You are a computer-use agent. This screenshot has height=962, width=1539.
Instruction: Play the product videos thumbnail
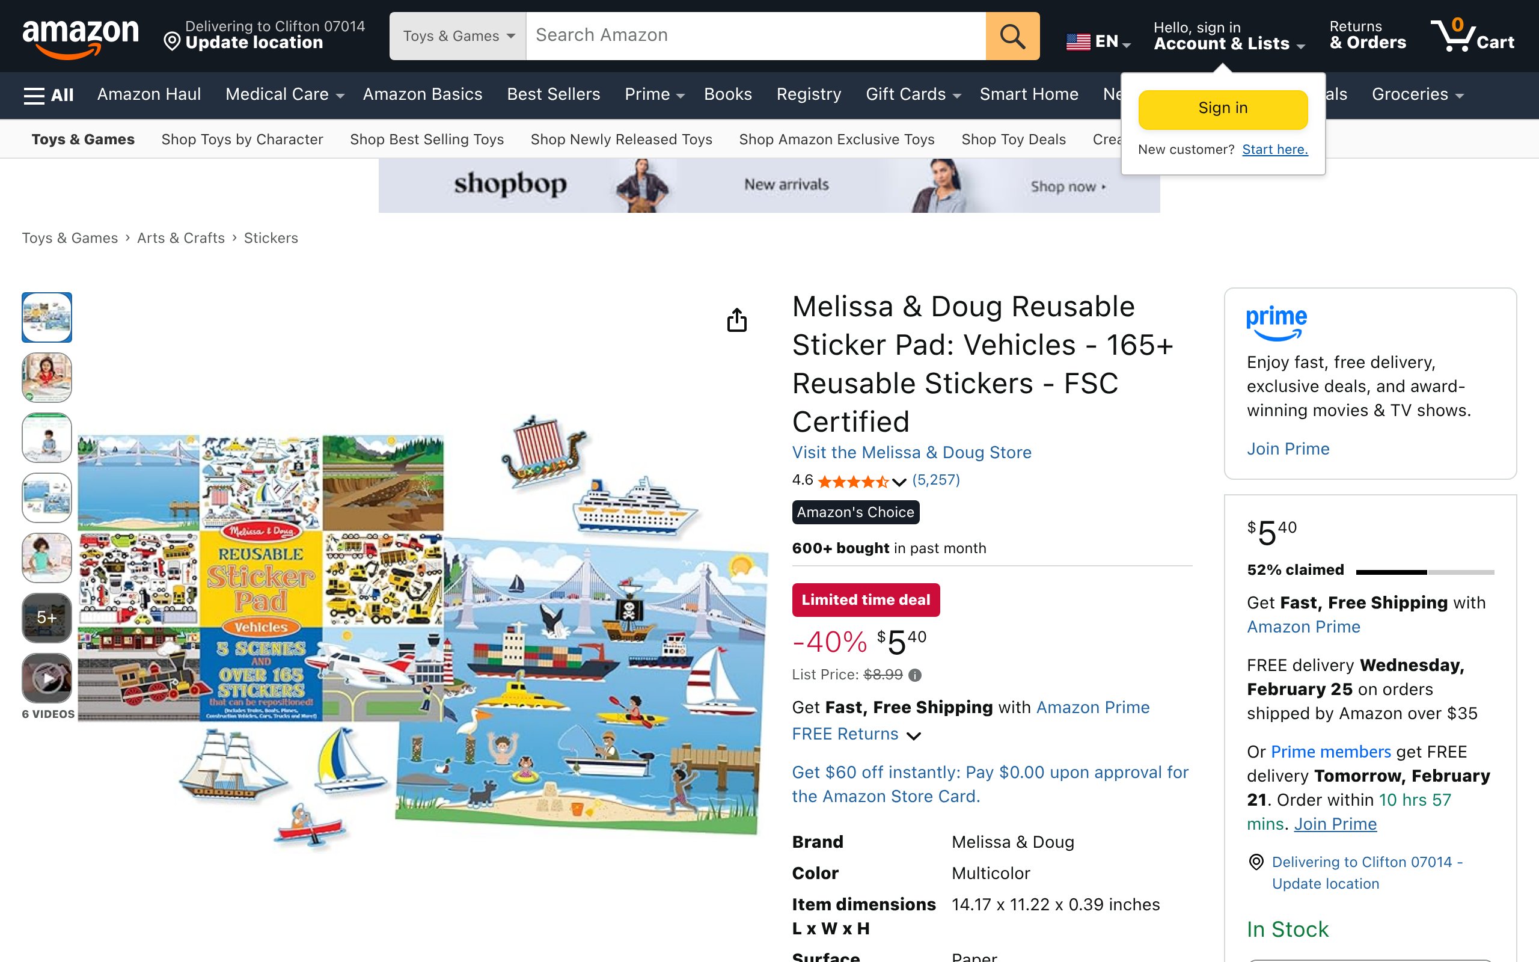pos(47,678)
